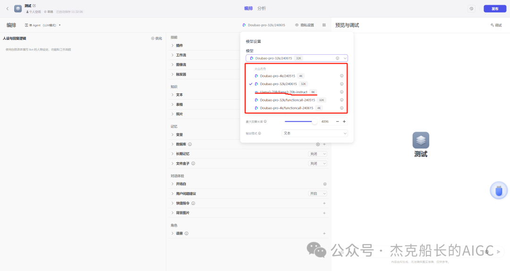Decrease max reply length with minus
Viewport: 510px width, 271px height.
click(x=337, y=122)
